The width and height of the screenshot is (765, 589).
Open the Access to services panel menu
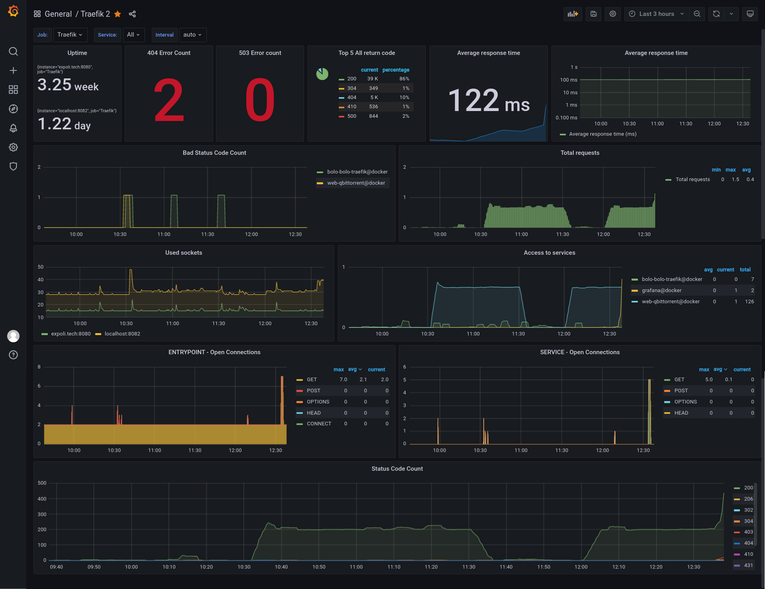point(549,253)
